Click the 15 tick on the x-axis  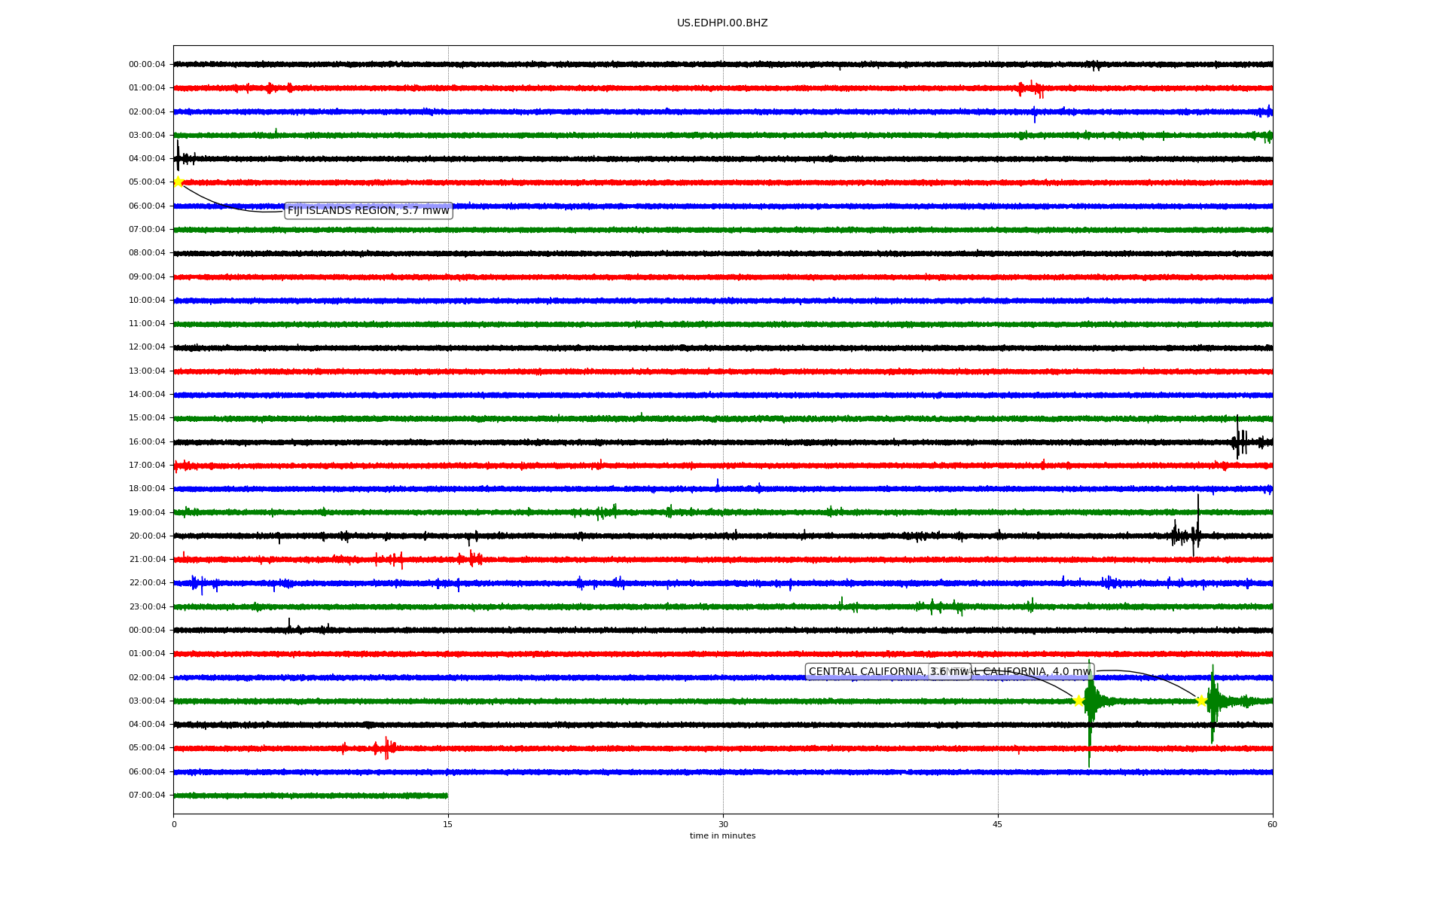tap(448, 824)
